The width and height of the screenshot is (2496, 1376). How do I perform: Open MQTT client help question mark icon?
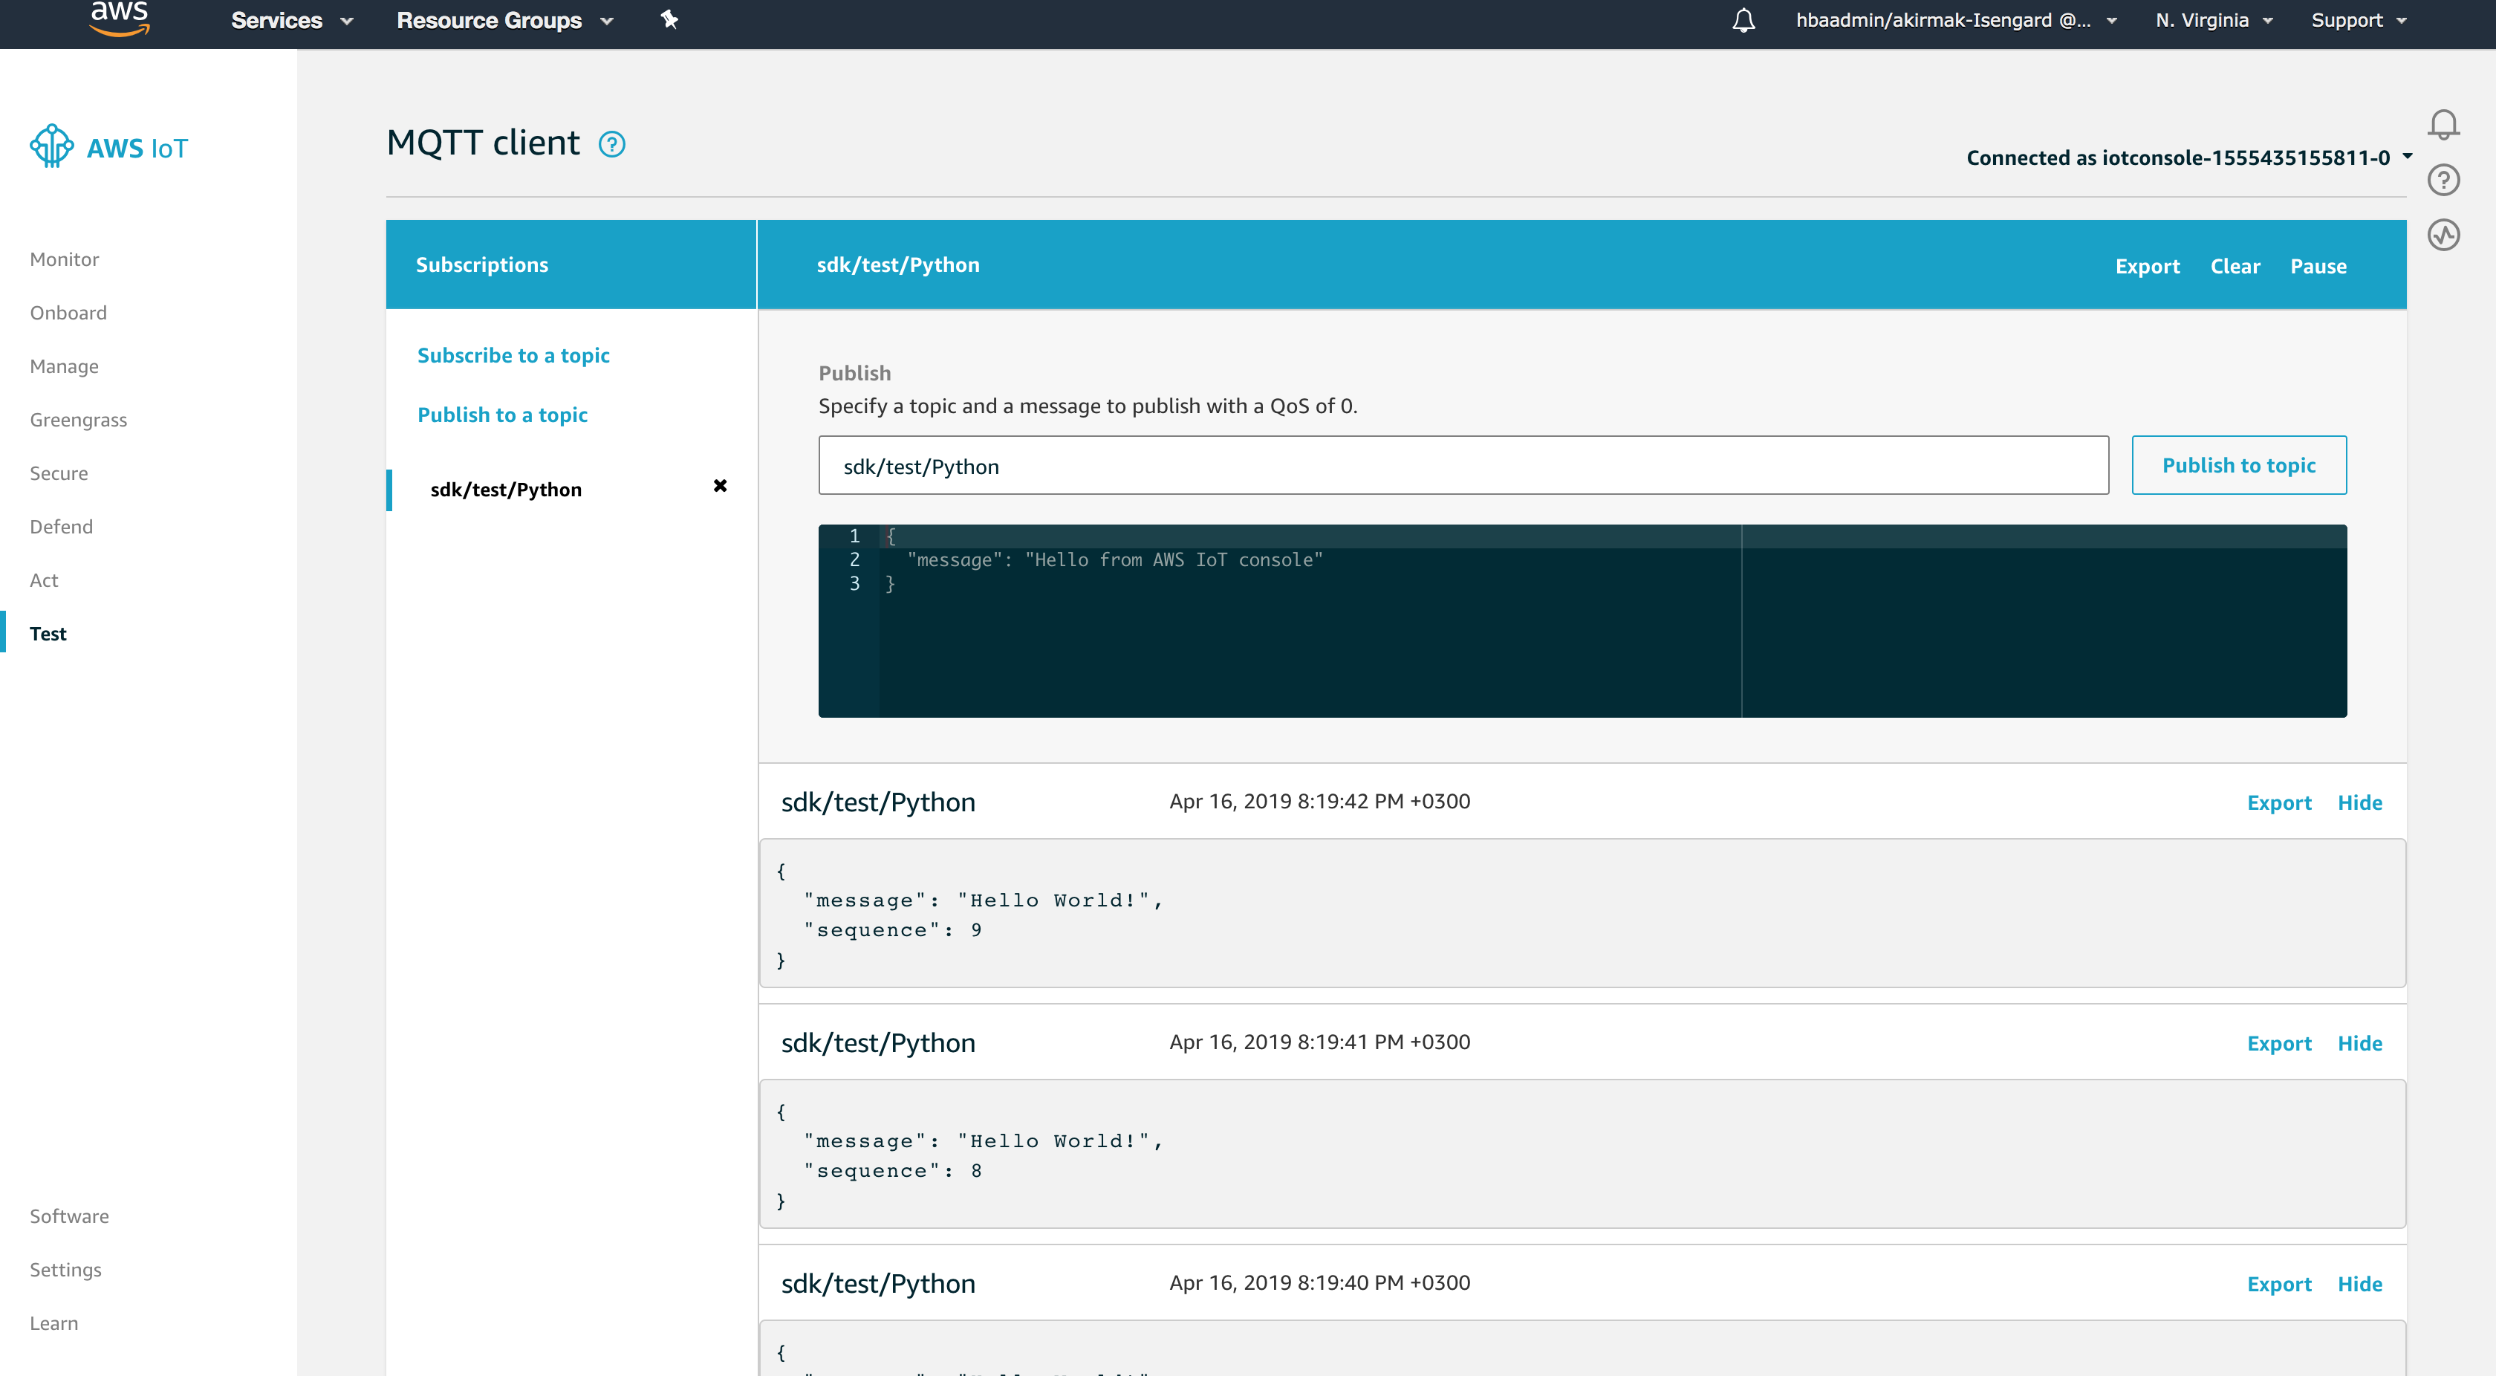[611, 144]
